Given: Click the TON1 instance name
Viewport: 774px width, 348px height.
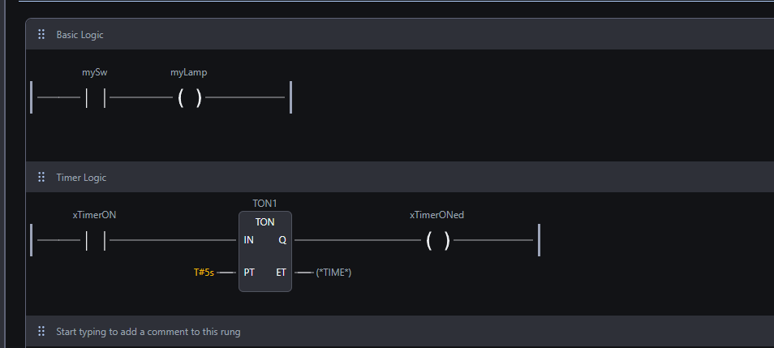Looking at the screenshot, I should pos(265,203).
